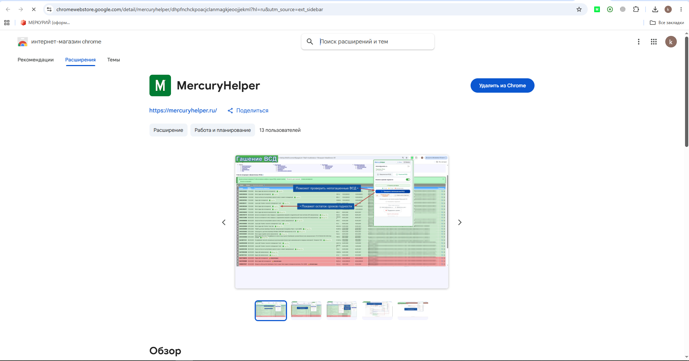
Task: Select the fourth screenshot thumbnail
Action: pos(377,311)
